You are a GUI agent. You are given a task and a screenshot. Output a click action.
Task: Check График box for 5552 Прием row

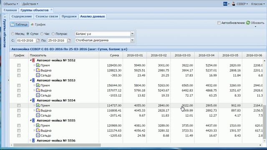19,65
